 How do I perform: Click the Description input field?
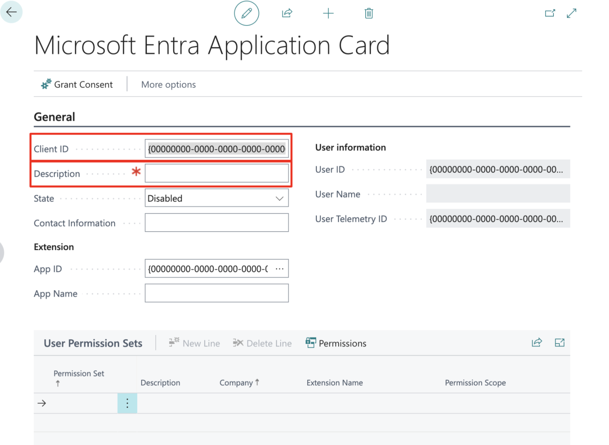pos(217,173)
